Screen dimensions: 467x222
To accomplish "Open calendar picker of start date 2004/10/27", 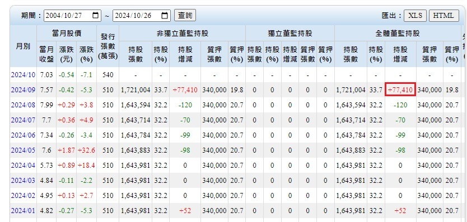I will 96,16.
